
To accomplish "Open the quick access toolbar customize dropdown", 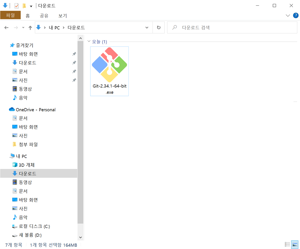I will click(x=31, y=6).
